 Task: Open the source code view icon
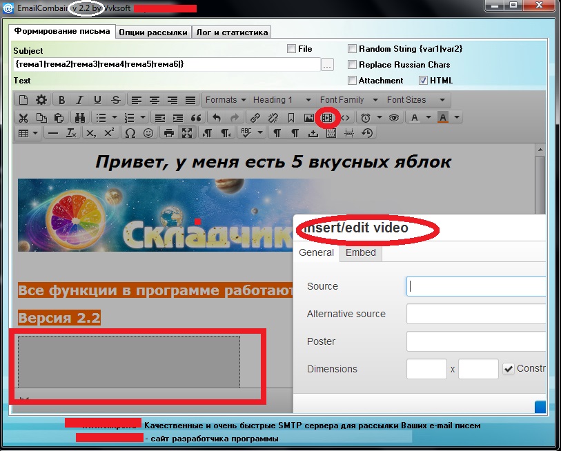[345, 117]
